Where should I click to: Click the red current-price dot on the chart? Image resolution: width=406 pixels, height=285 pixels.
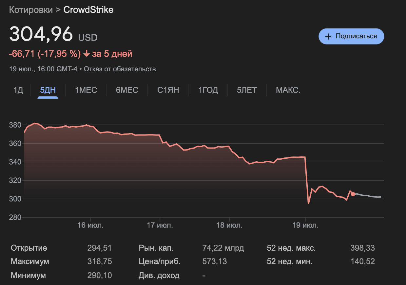point(353,194)
